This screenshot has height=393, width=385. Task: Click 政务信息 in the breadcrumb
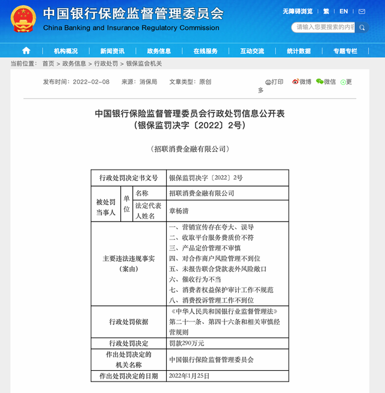coord(74,64)
